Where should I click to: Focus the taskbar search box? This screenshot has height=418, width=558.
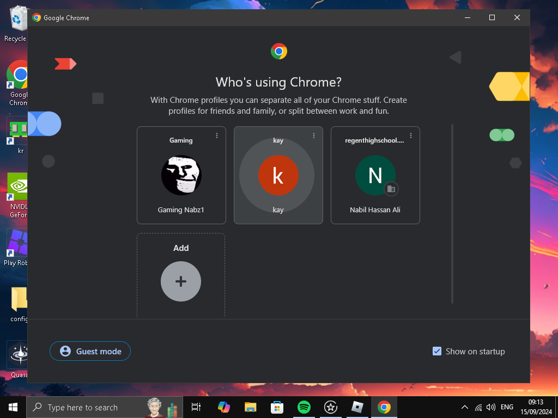(x=105, y=407)
